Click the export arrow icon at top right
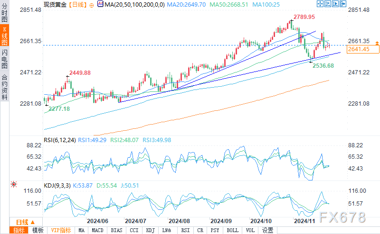Viewport: 380px width, 234px height. click(343, 4)
